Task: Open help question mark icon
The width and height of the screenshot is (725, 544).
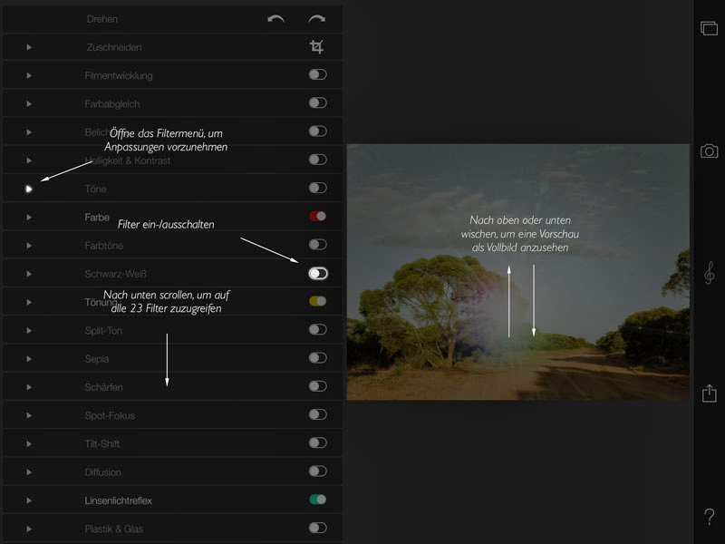Action: [x=709, y=516]
